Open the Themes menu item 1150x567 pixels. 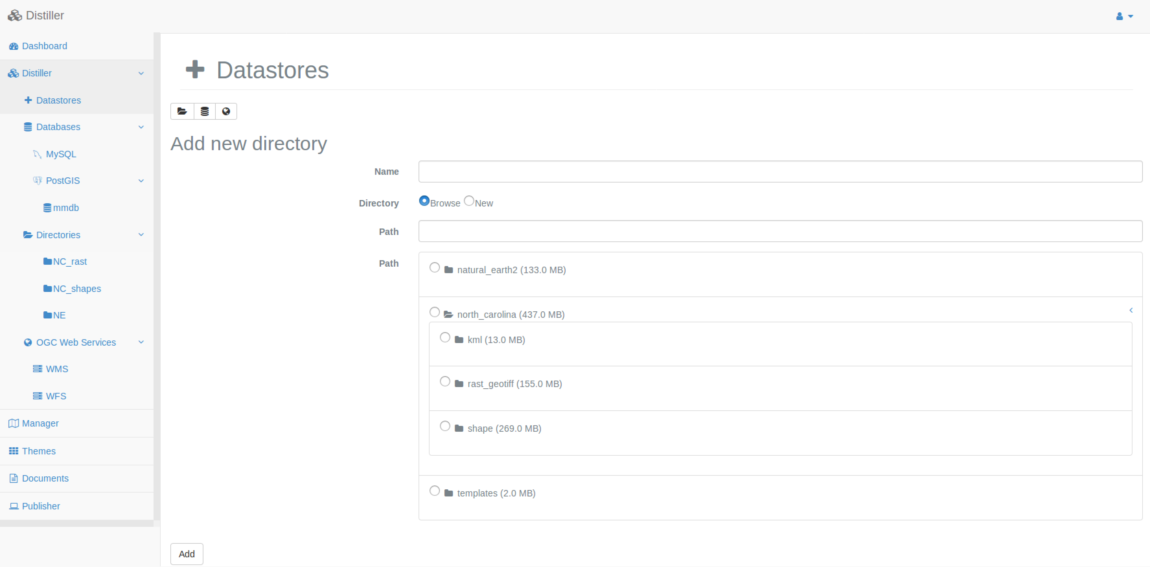[x=39, y=451]
